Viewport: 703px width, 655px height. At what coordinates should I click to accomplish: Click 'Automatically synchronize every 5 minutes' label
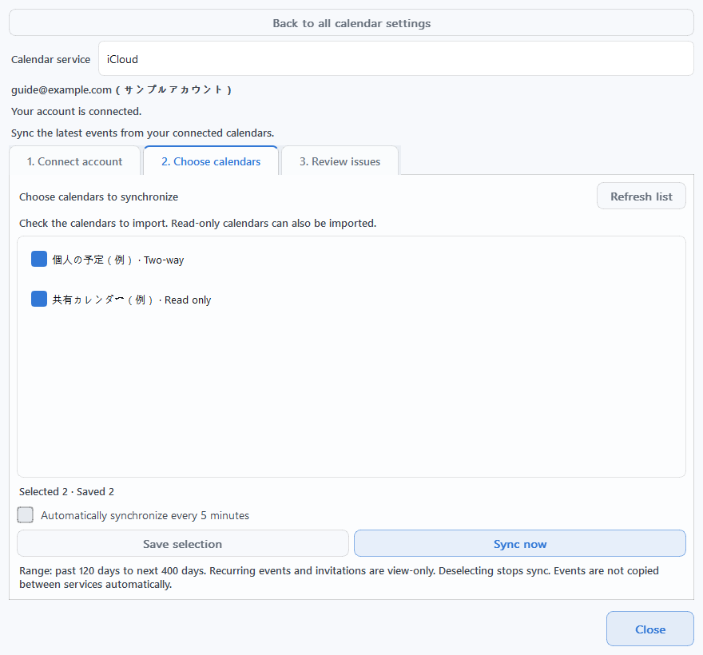pyautogui.click(x=145, y=515)
